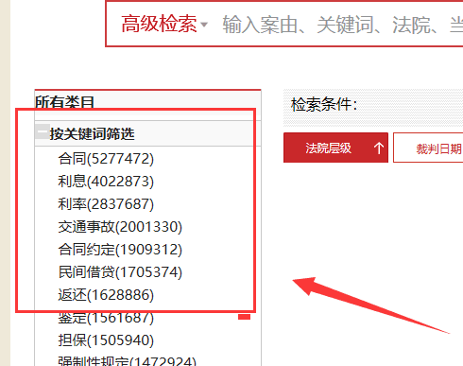Image resolution: width=463 pixels, height=366 pixels.
Task: Filter by keyword 利息(4022873)
Action: point(106,181)
